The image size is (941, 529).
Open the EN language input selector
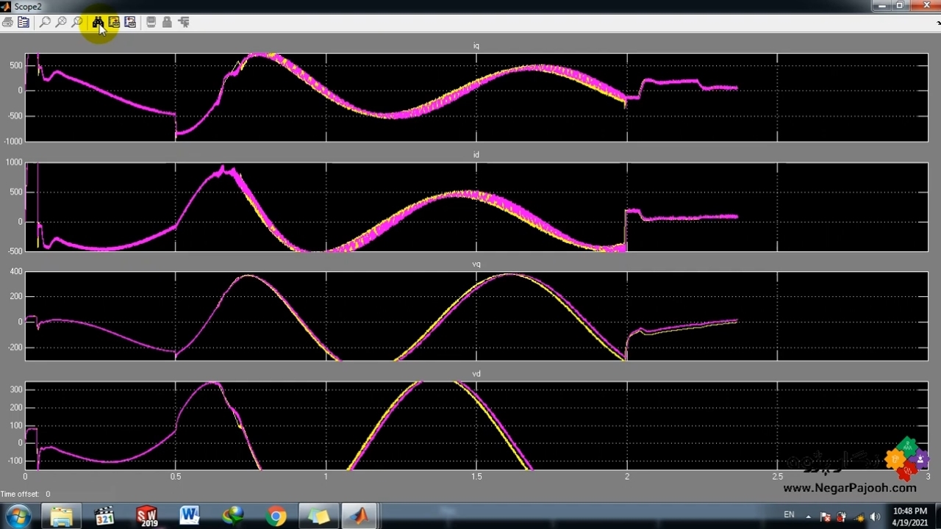tap(789, 515)
